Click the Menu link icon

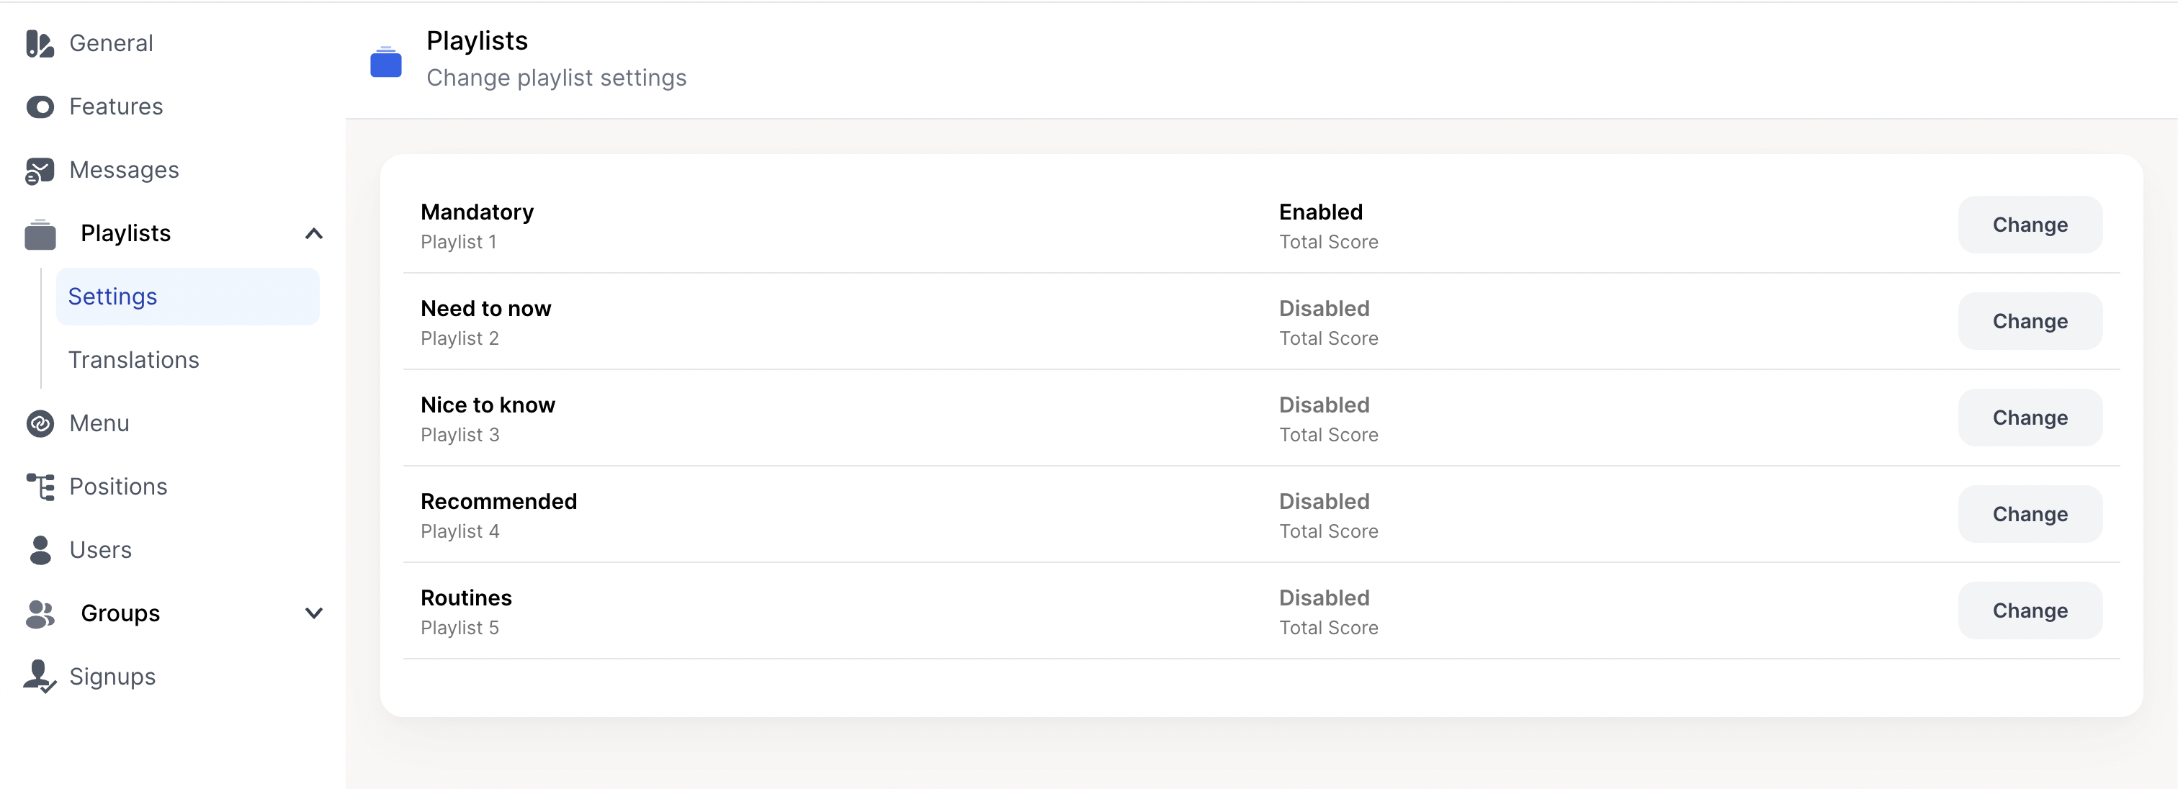coord(40,423)
